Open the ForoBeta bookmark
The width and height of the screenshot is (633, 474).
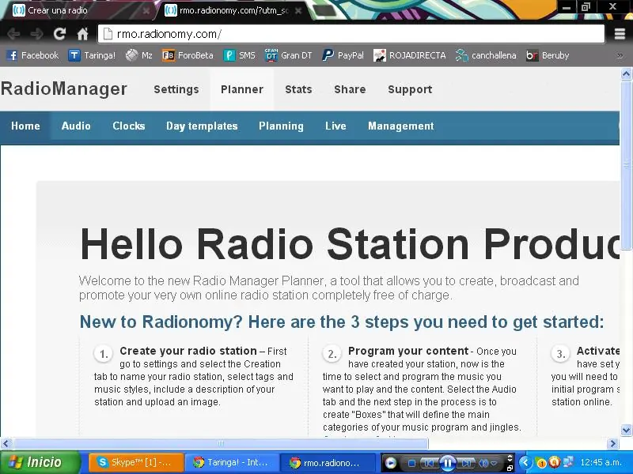[188, 55]
